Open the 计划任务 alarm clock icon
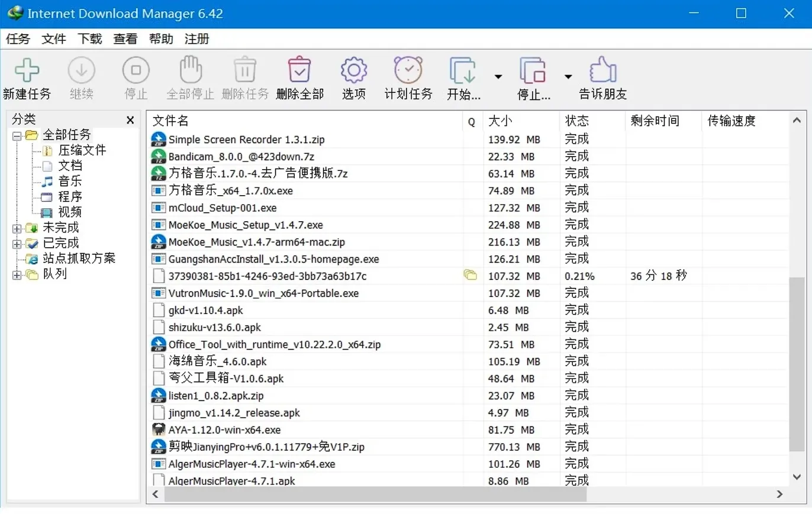Screen dimensions: 812x514 408,70
